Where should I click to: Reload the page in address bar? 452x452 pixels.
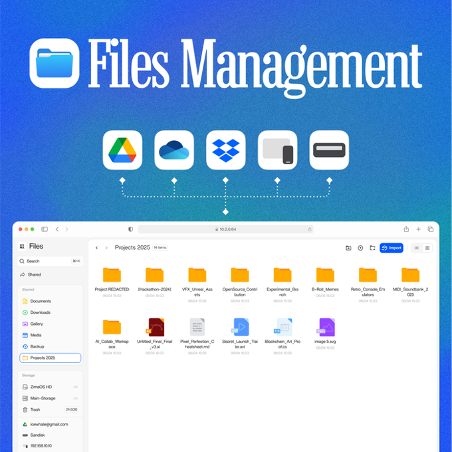(310, 229)
